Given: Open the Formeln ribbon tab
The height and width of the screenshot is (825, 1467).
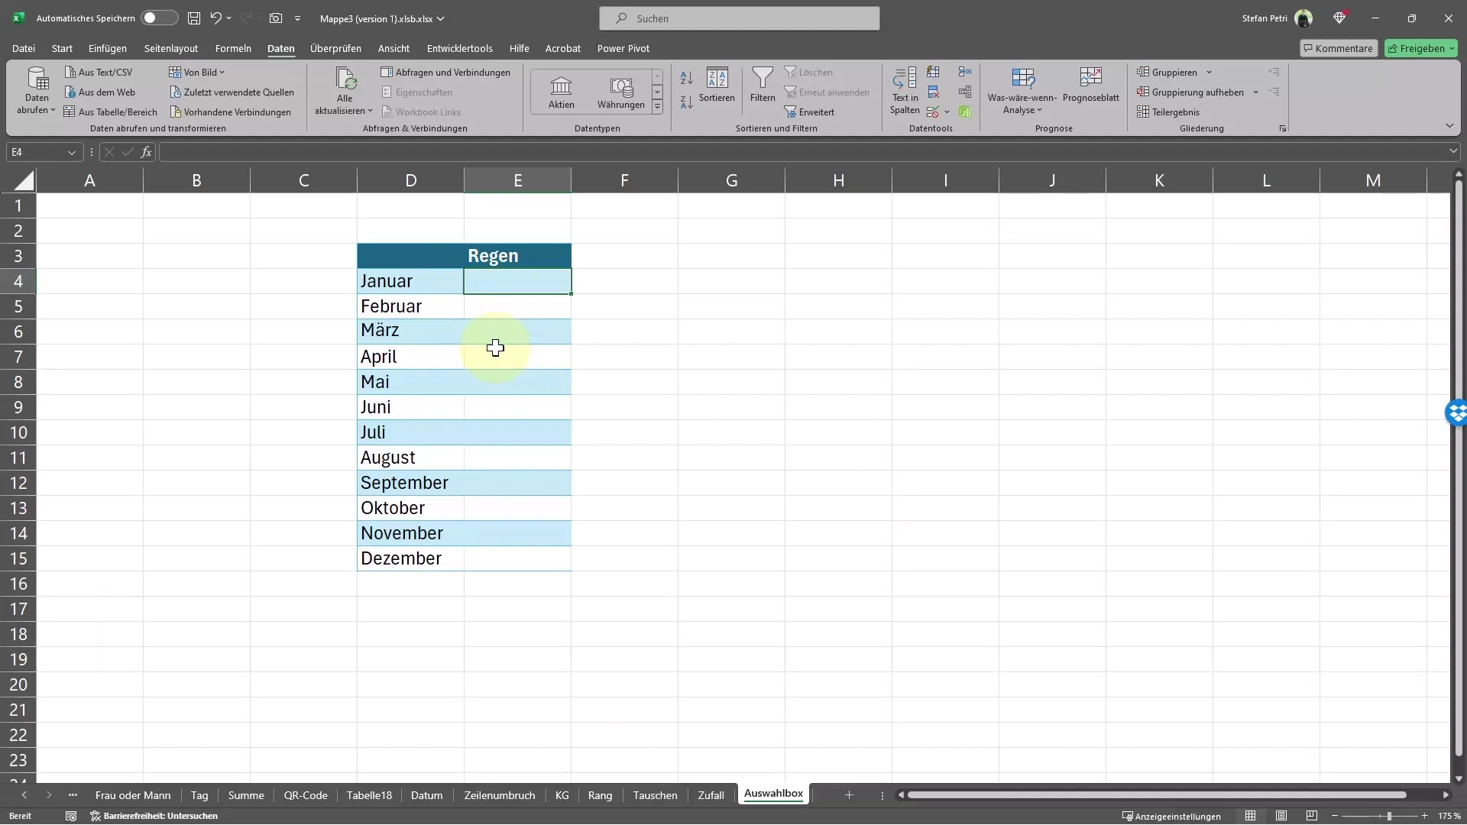Looking at the screenshot, I should tap(233, 48).
